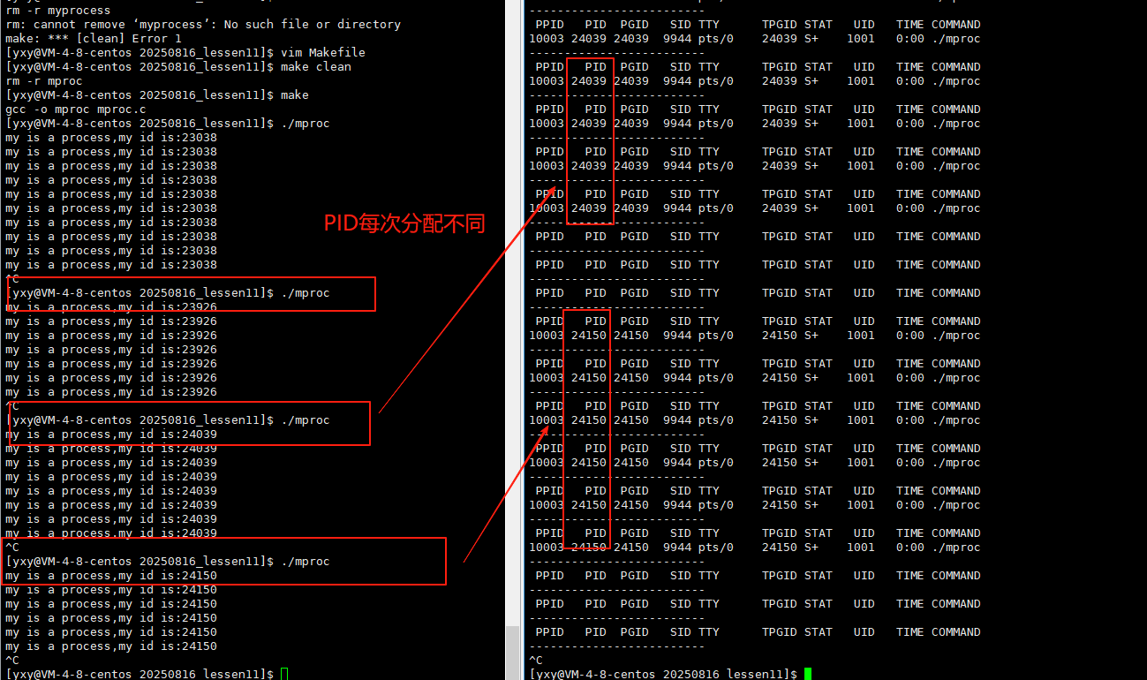
Task: Click the left terminal's scrollbar thumb
Action: click(x=512, y=653)
